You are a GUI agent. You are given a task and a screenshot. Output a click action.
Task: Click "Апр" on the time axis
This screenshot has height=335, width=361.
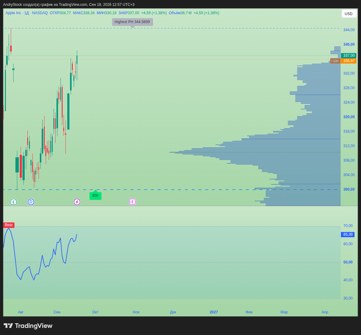pyautogui.click(x=325, y=312)
